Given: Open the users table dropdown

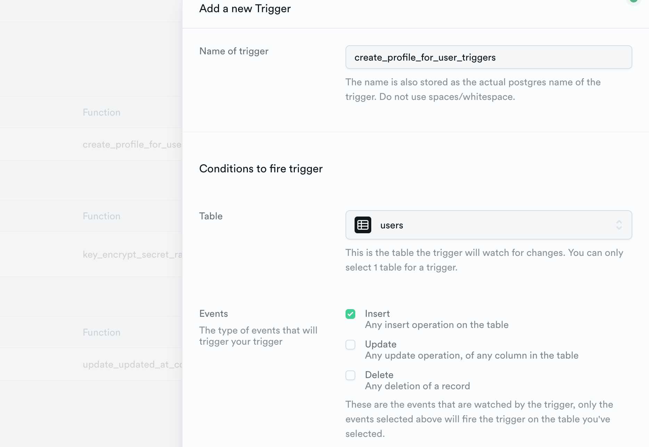Looking at the screenshot, I should coord(488,225).
